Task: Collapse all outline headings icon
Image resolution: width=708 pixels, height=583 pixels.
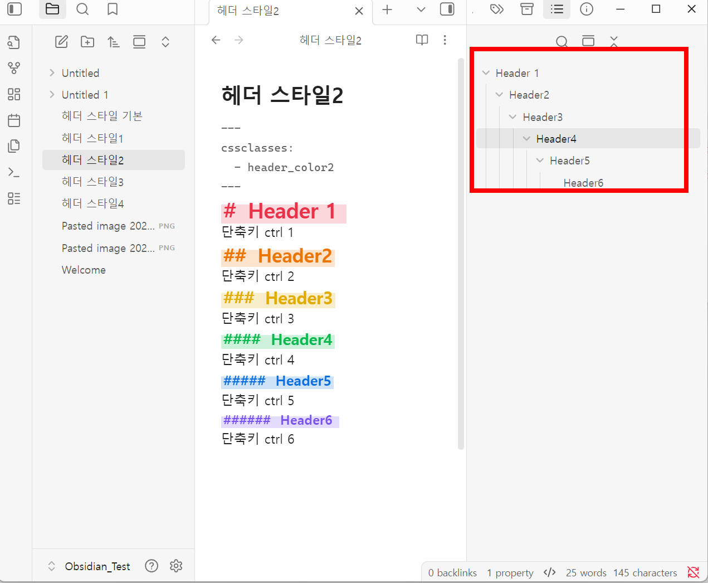Action: click(x=614, y=41)
